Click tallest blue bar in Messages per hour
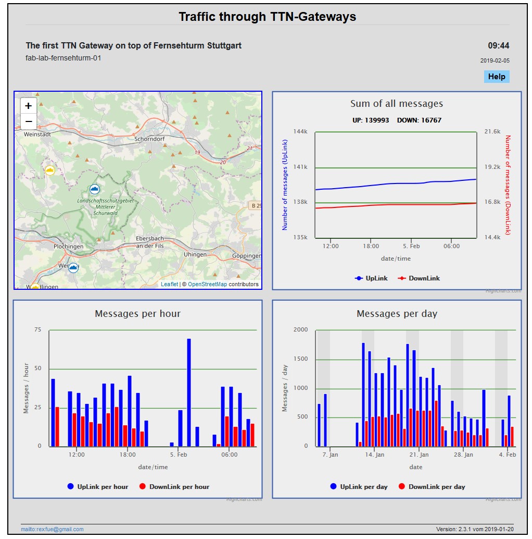532x539 pixels. point(189,392)
